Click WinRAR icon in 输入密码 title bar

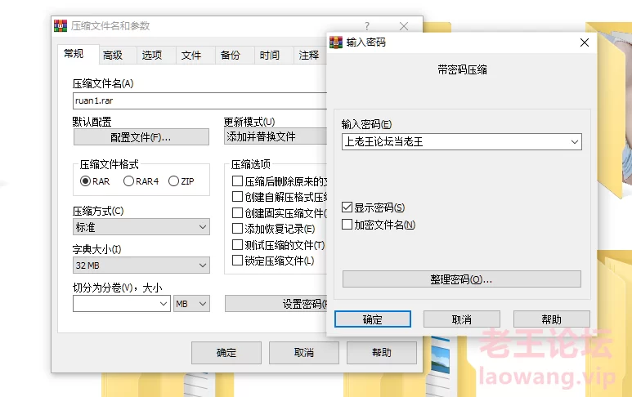tap(335, 42)
